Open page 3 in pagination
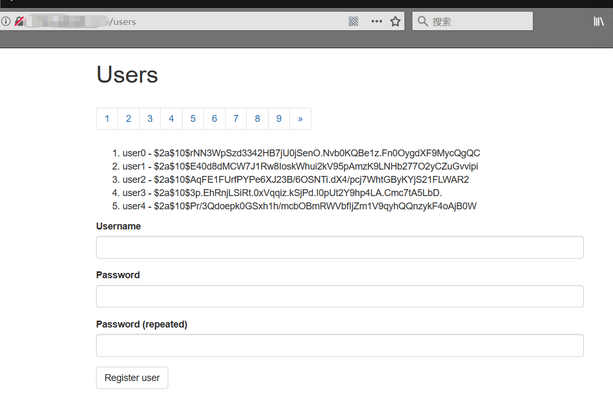The image size is (613, 416). (150, 119)
